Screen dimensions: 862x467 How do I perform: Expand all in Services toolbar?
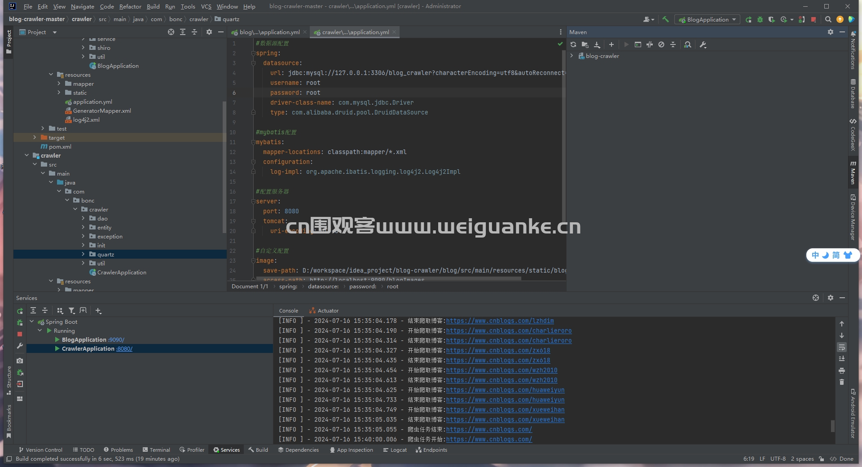[33, 310]
